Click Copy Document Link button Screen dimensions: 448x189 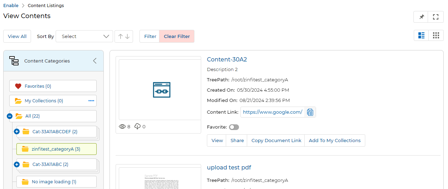276,140
